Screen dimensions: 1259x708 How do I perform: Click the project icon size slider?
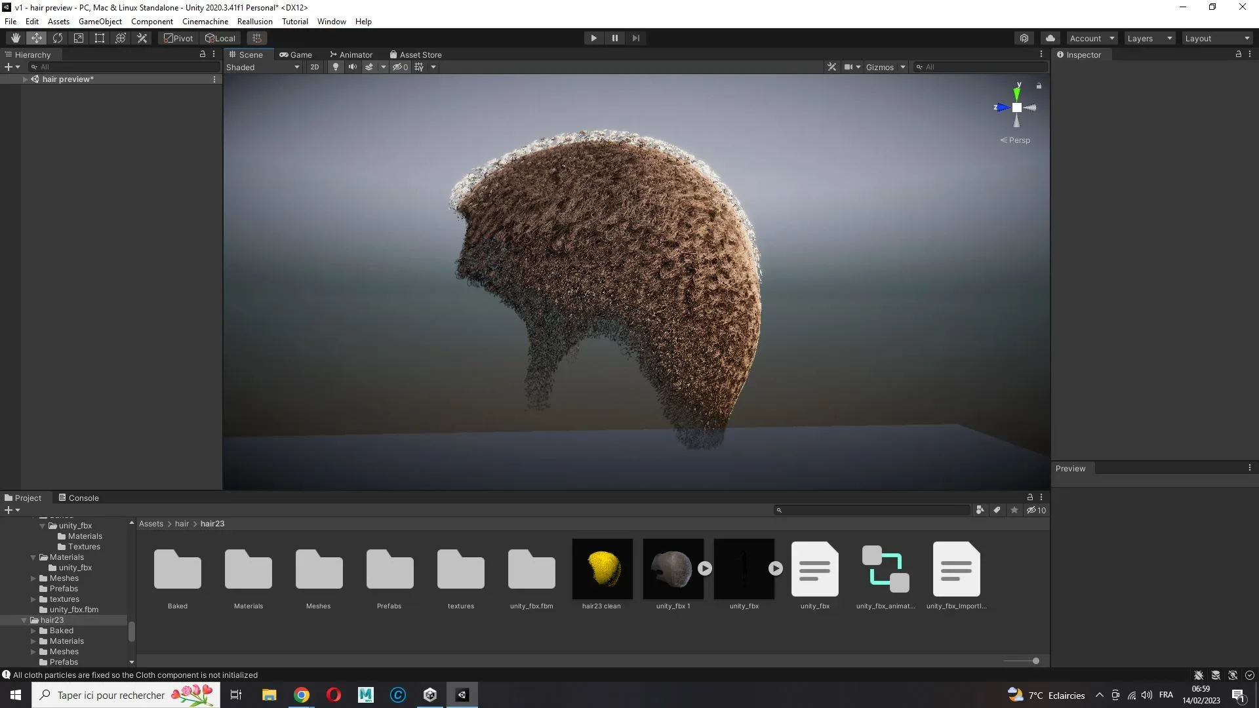pos(1021,661)
